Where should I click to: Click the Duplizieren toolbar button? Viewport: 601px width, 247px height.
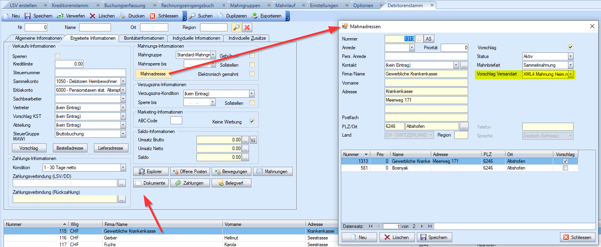233,16
